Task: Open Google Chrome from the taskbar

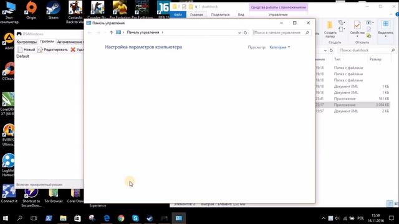Action: click(x=121, y=218)
